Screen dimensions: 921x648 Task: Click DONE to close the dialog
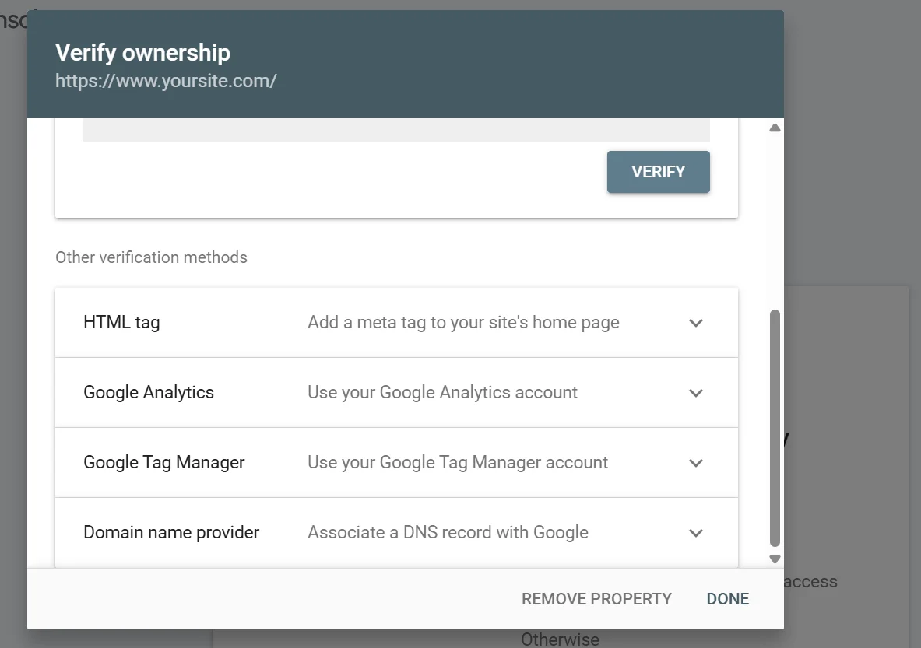[x=727, y=599]
